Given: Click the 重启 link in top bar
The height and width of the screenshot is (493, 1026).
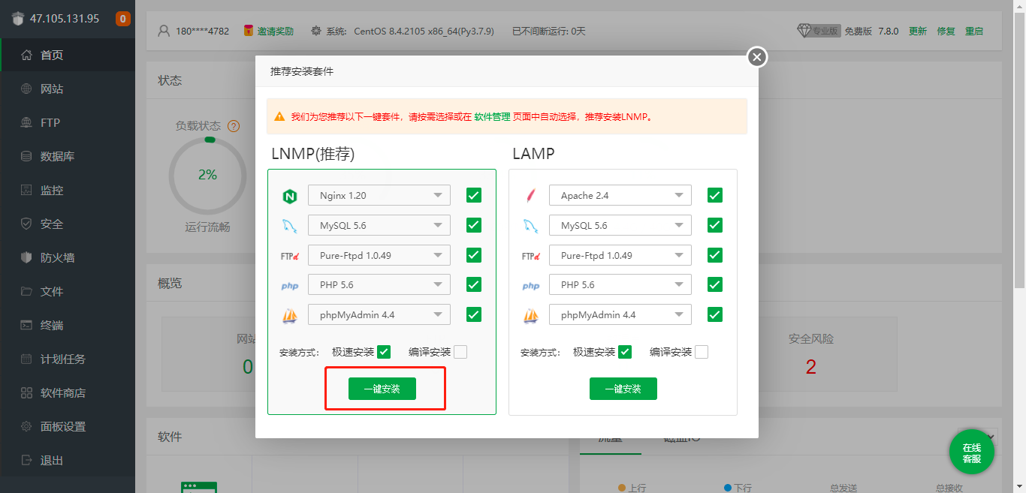Looking at the screenshot, I should tap(974, 31).
